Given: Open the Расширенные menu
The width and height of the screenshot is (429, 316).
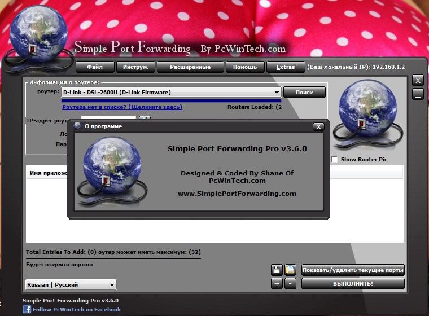Looking at the screenshot, I should [x=191, y=67].
